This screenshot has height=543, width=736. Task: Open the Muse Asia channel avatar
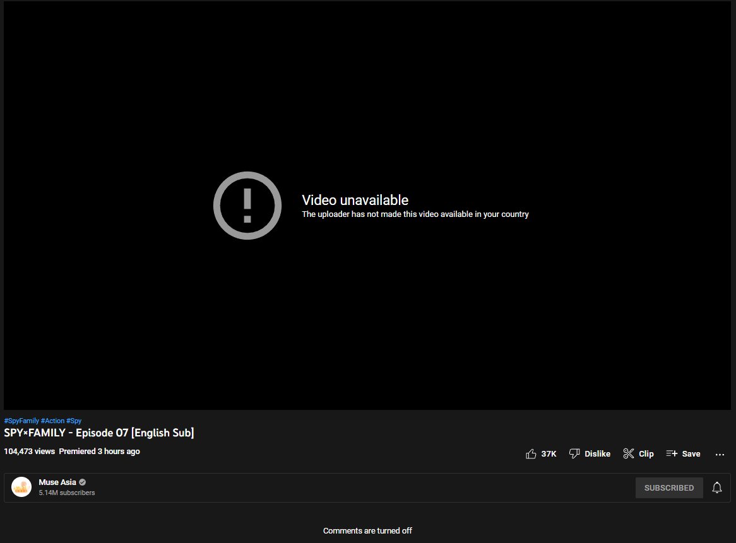pyautogui.click(x=21, y=487)
